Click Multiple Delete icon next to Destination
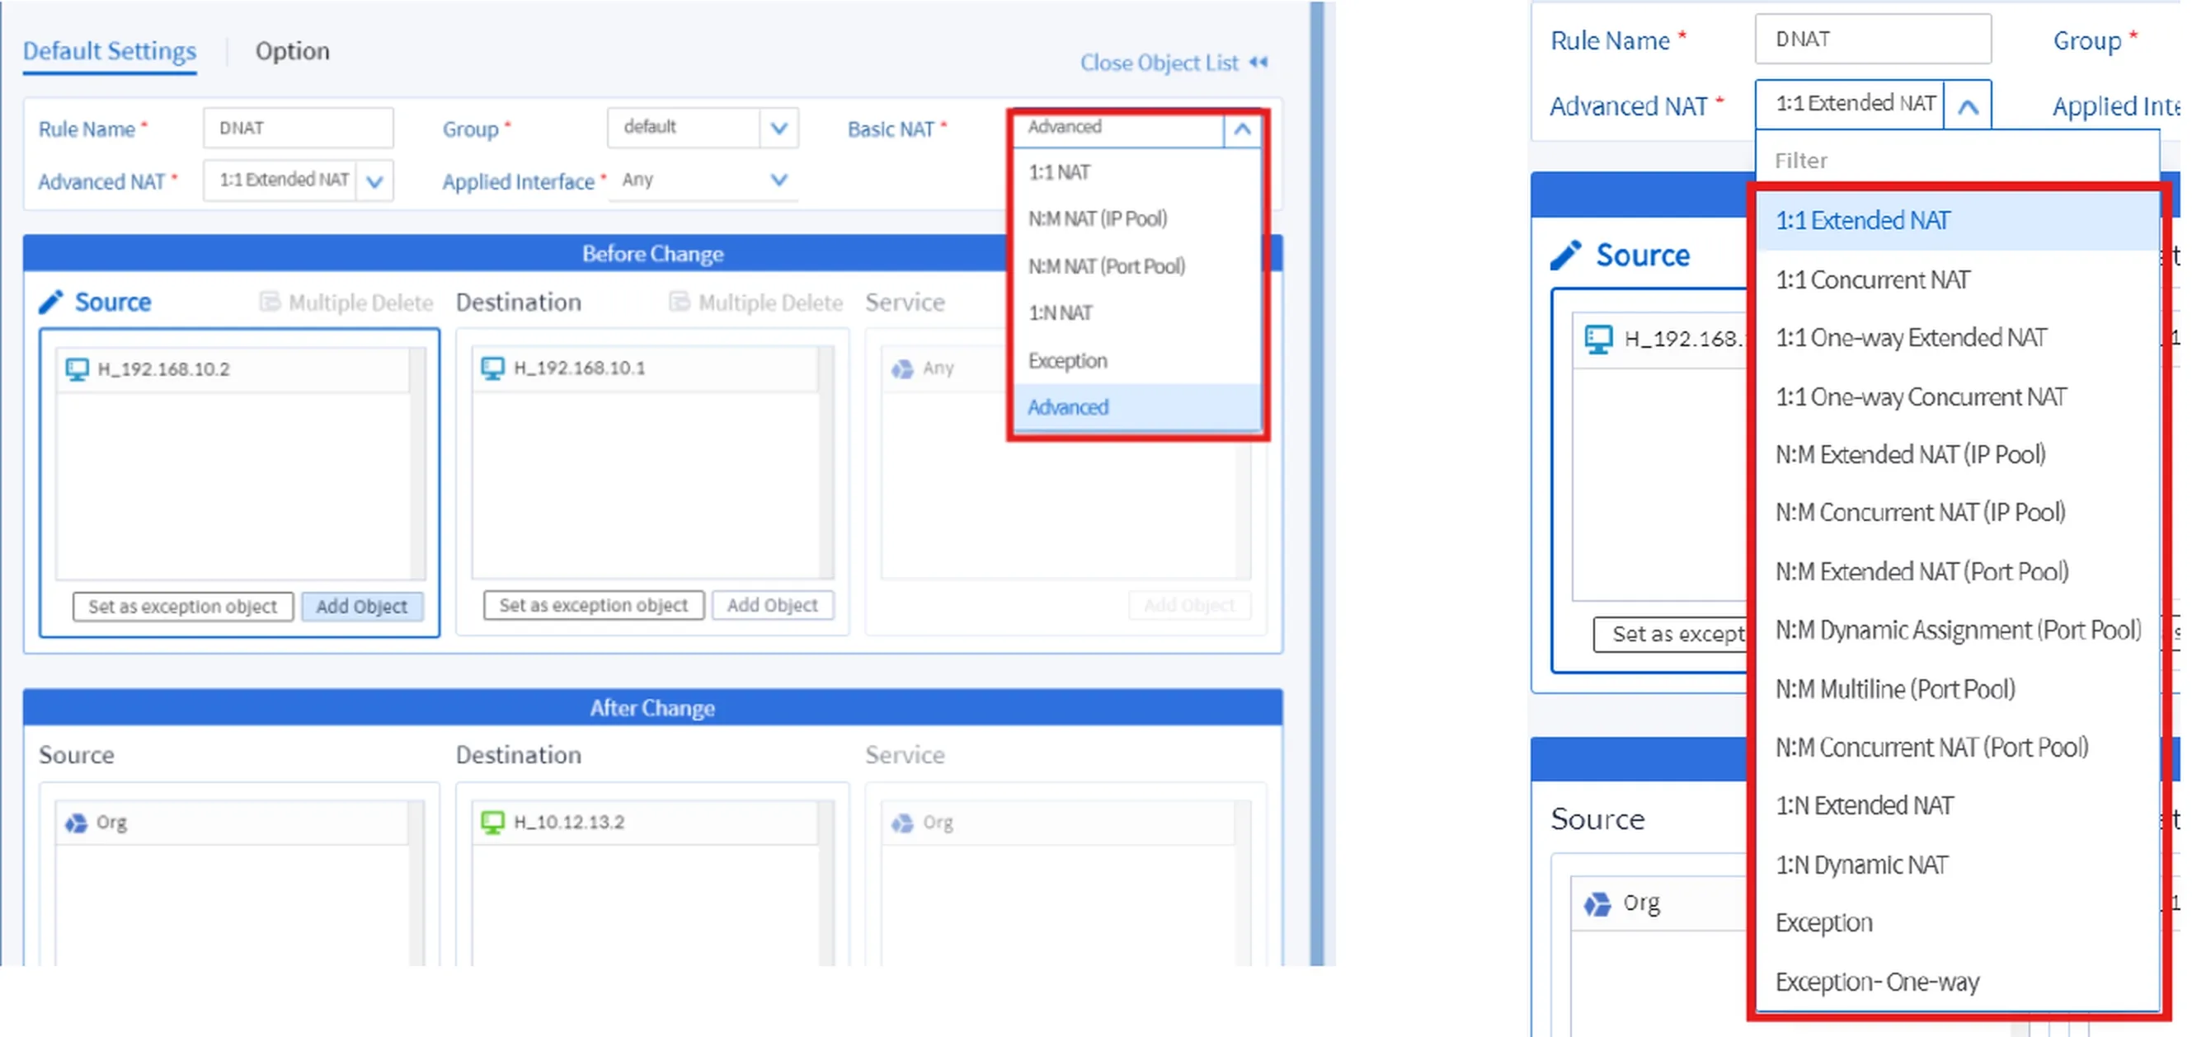Image resolution: width=2192 pixels, height=1037 pixels. [679, 302]
